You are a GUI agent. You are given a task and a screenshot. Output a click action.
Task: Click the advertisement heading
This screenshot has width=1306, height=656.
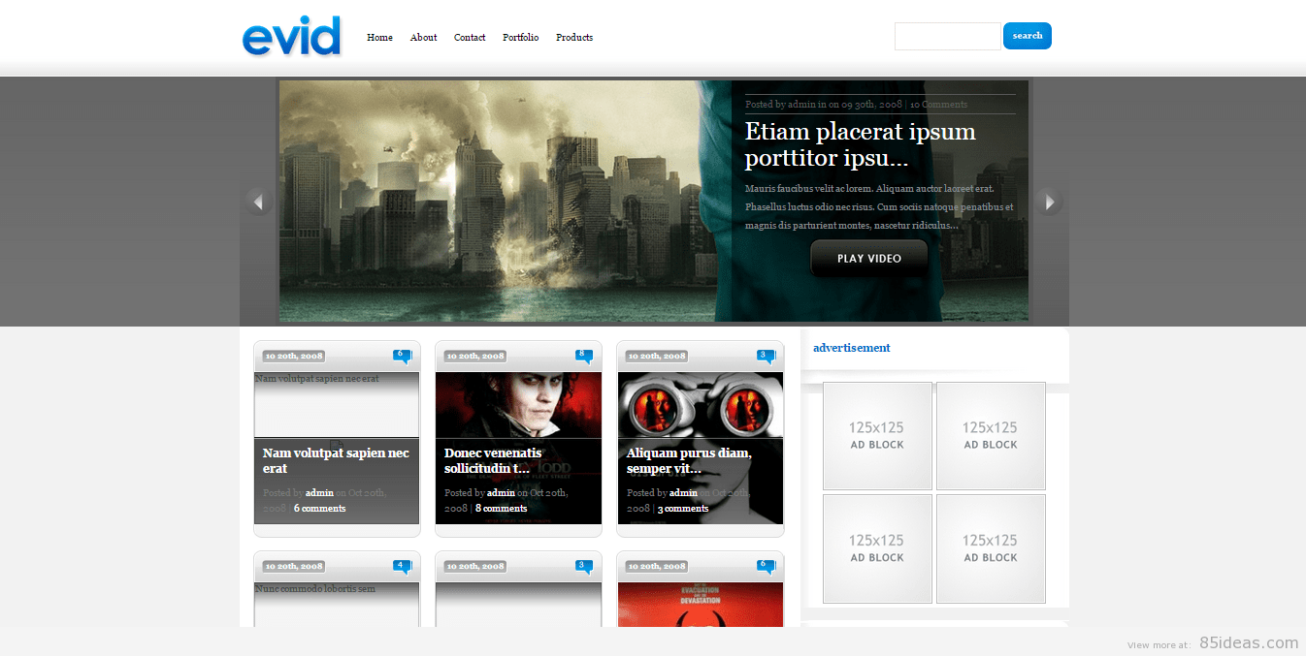coord(852,348)
